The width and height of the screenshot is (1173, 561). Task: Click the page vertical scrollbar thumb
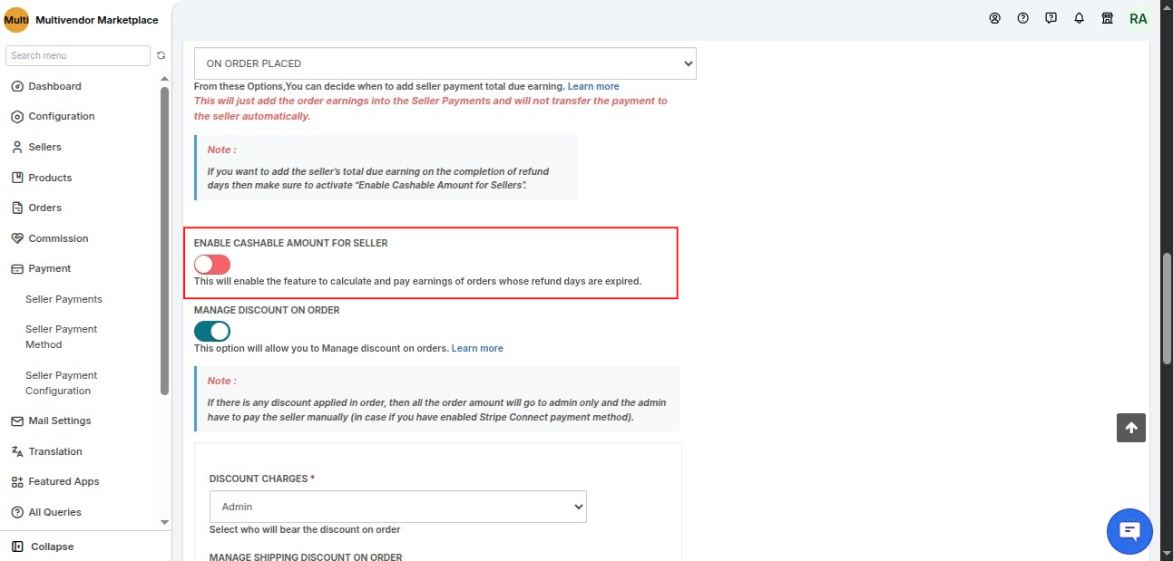click(x=1166, y=308)
